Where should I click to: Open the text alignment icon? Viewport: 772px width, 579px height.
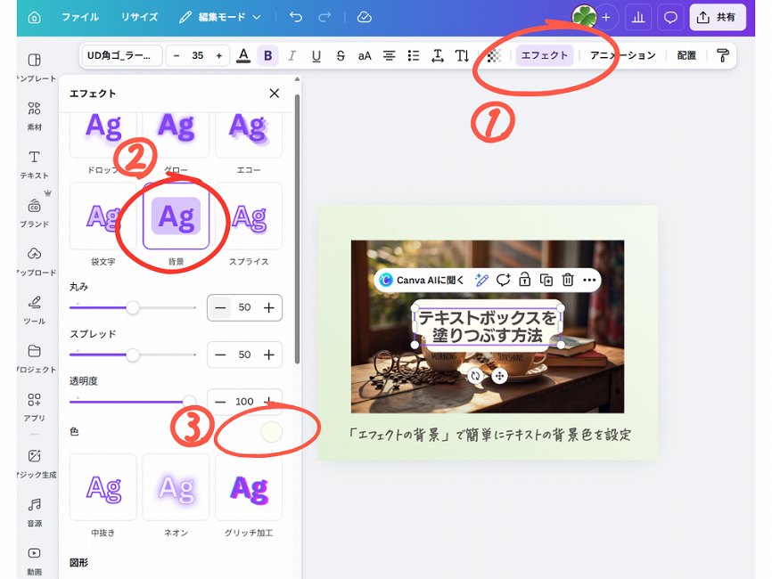tap(389, 55)
